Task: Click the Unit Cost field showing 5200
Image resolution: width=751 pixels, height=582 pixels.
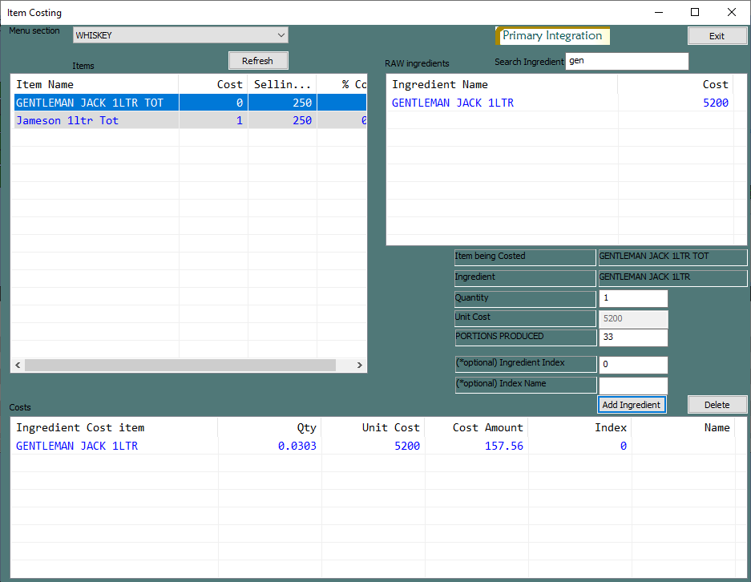Action: (x=633, y=319)
